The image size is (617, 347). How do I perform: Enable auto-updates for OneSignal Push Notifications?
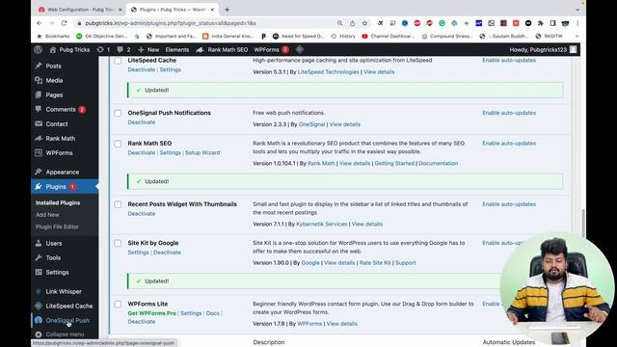(509, 113)
